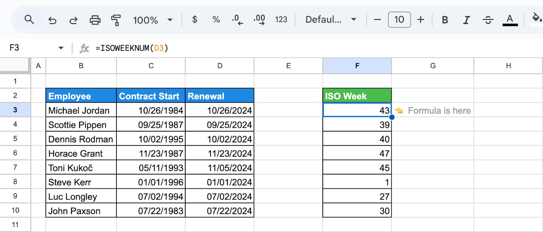Click the fill handle on cell F3
Image resolution: width=543 pixels, height=232 pixels.
click(392, 117)
